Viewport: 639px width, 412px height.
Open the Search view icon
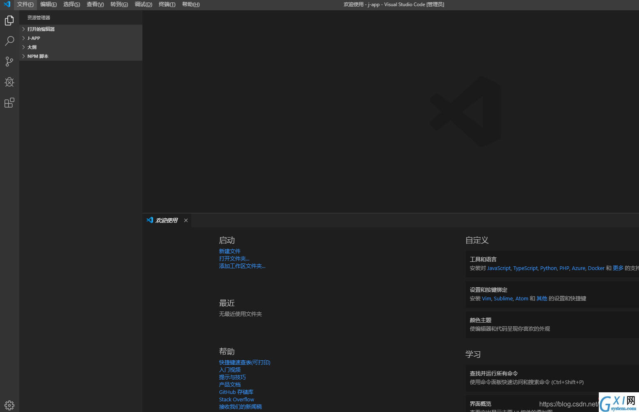click(x=9, y=41)
